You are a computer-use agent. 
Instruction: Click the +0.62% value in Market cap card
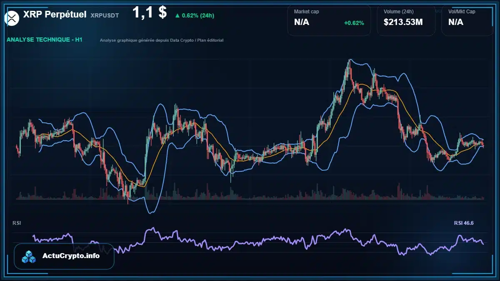tap(354, 23)
